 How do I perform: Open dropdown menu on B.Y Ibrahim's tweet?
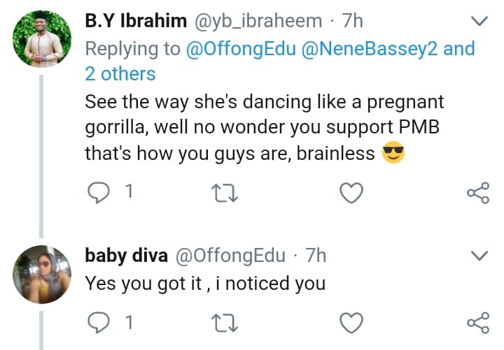coord(479,22)
